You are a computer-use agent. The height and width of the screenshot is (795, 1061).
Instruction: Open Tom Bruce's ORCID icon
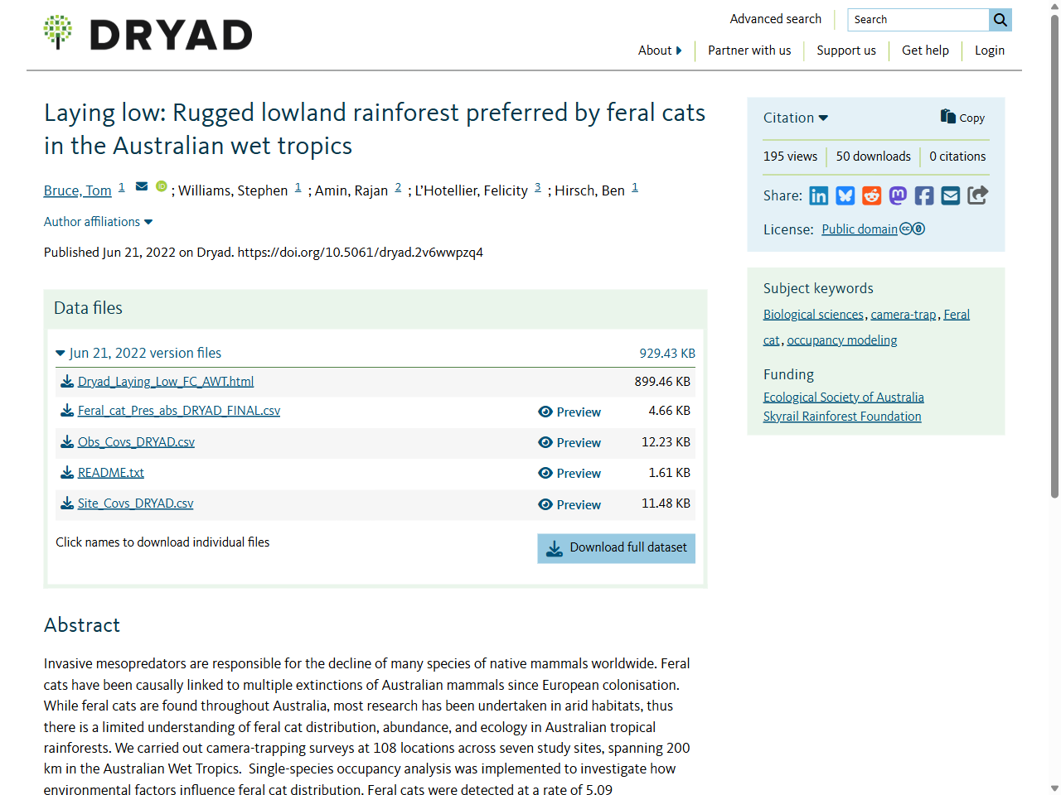pos(162,187)
